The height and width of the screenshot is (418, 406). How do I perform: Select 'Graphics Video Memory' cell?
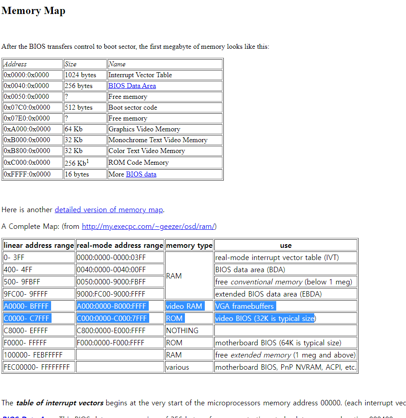[165, 129]
